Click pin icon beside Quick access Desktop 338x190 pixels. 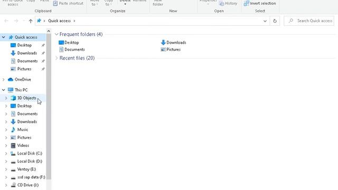click(43, 45)
